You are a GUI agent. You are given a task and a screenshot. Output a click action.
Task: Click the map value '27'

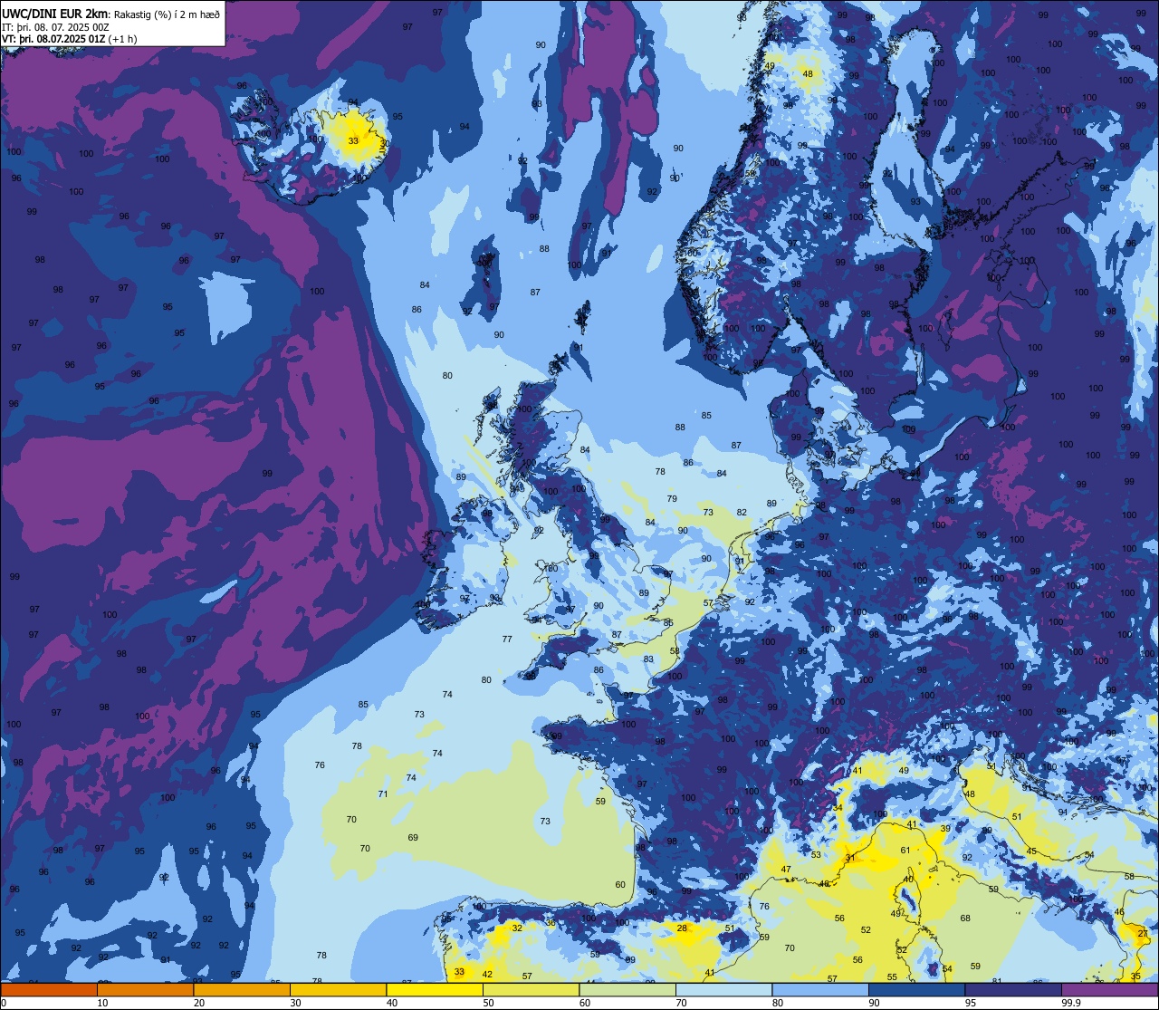(1143, 933)
